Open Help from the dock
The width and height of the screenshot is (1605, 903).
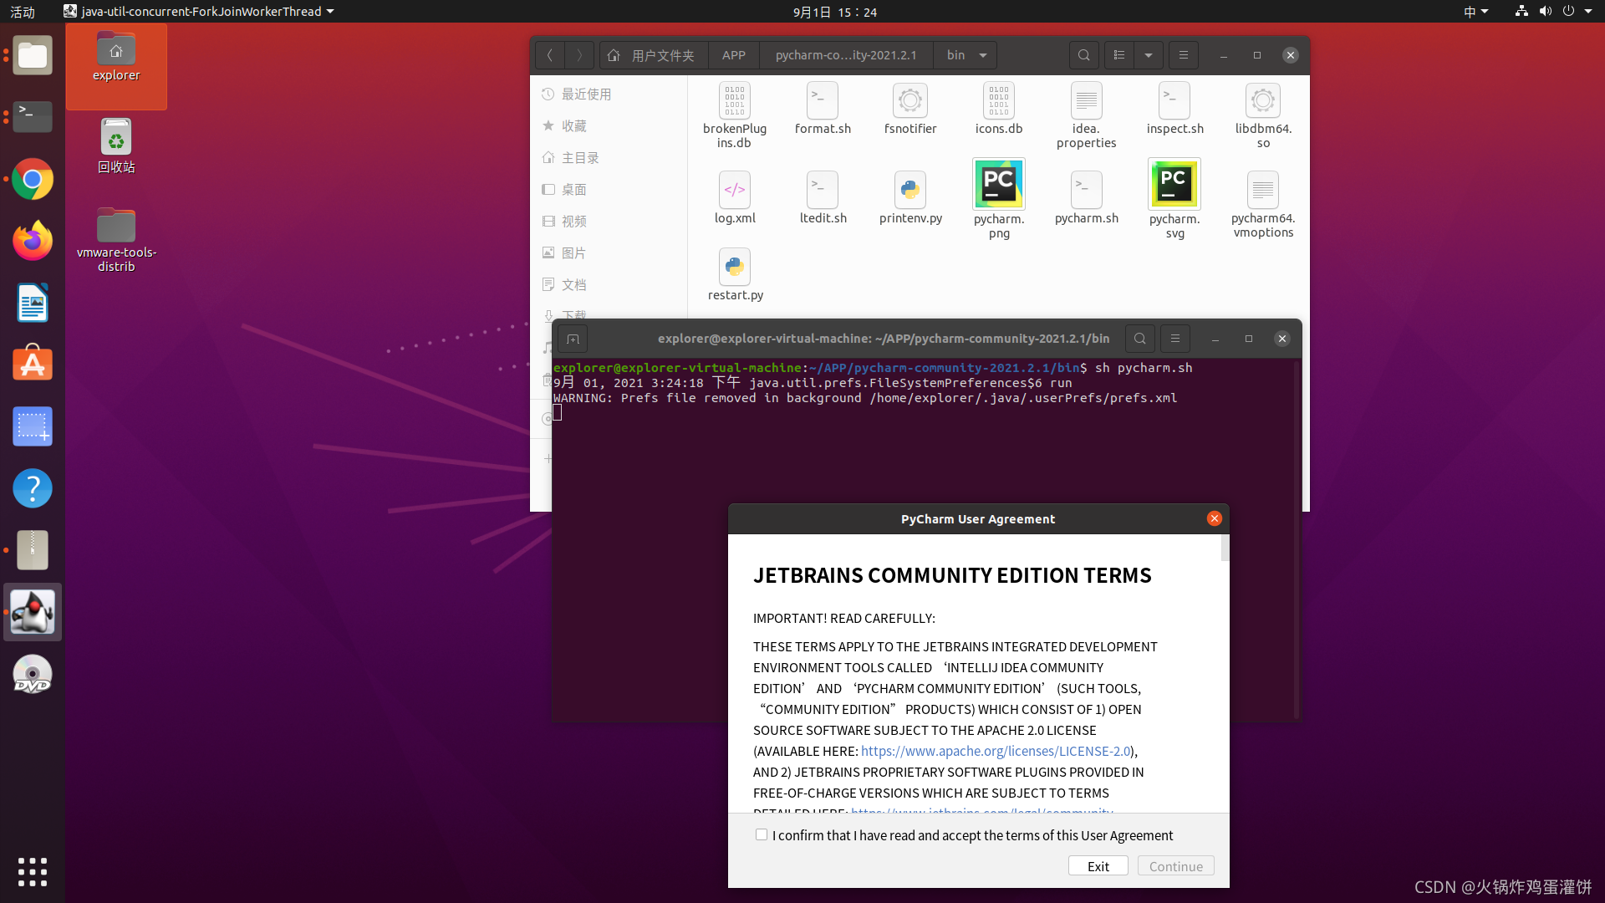[33, 488]
